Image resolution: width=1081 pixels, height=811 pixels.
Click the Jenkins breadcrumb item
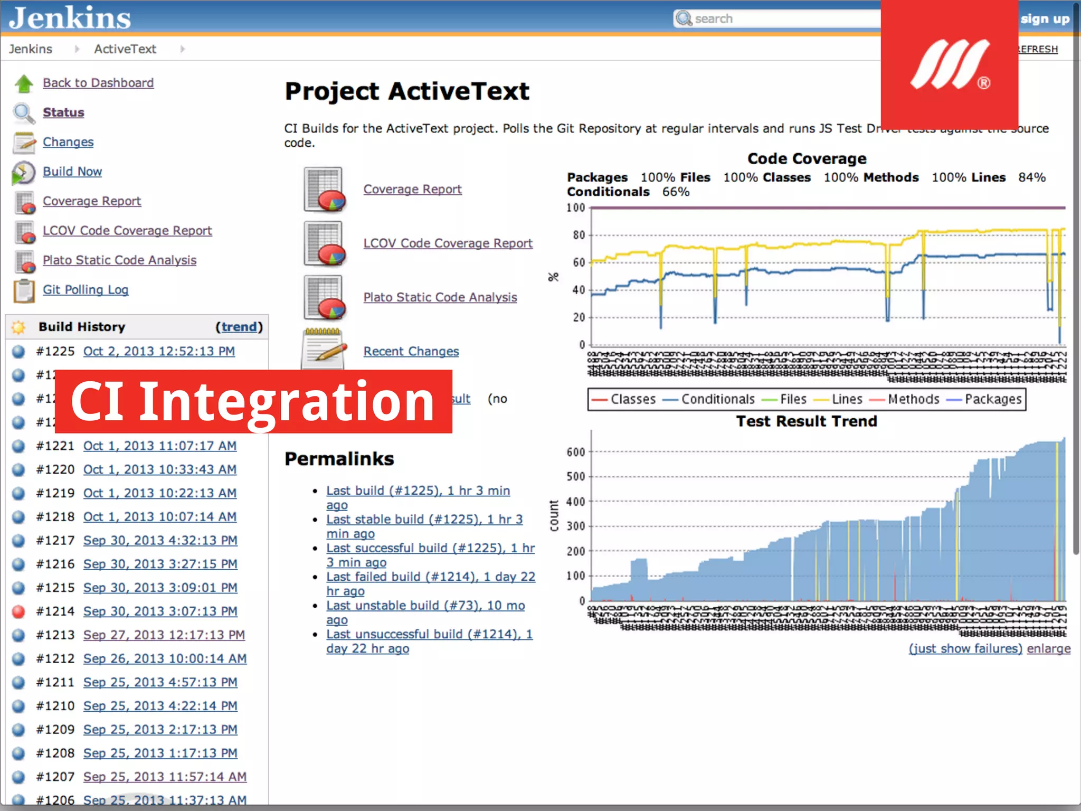coord(31,49)
